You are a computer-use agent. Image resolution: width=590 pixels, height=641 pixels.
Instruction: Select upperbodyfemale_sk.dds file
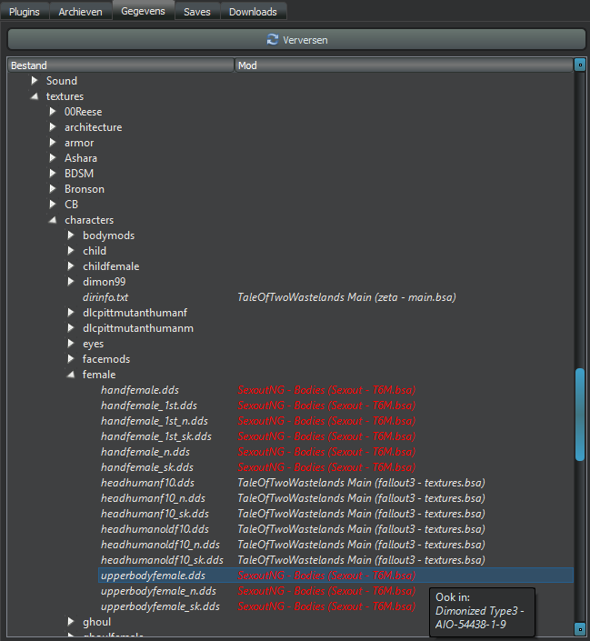tap(160, 606)
